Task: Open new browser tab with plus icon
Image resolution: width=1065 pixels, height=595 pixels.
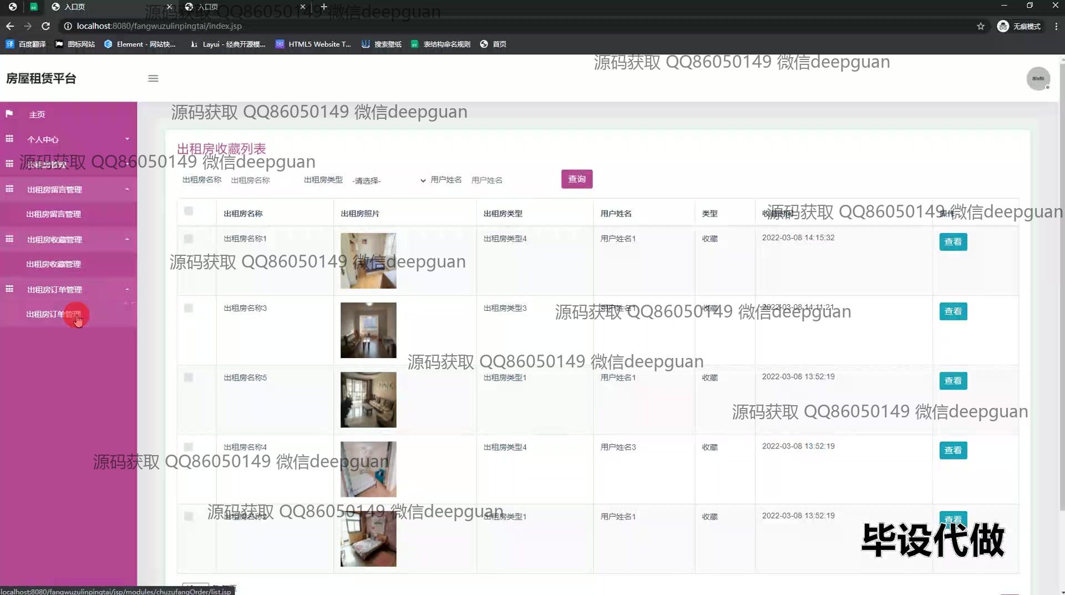Action: click(324, 7)
